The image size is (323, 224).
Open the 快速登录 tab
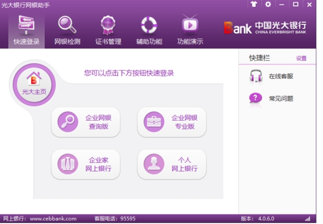26,31
